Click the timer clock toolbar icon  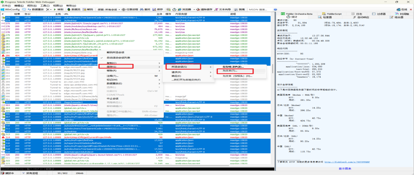point(174,9)
